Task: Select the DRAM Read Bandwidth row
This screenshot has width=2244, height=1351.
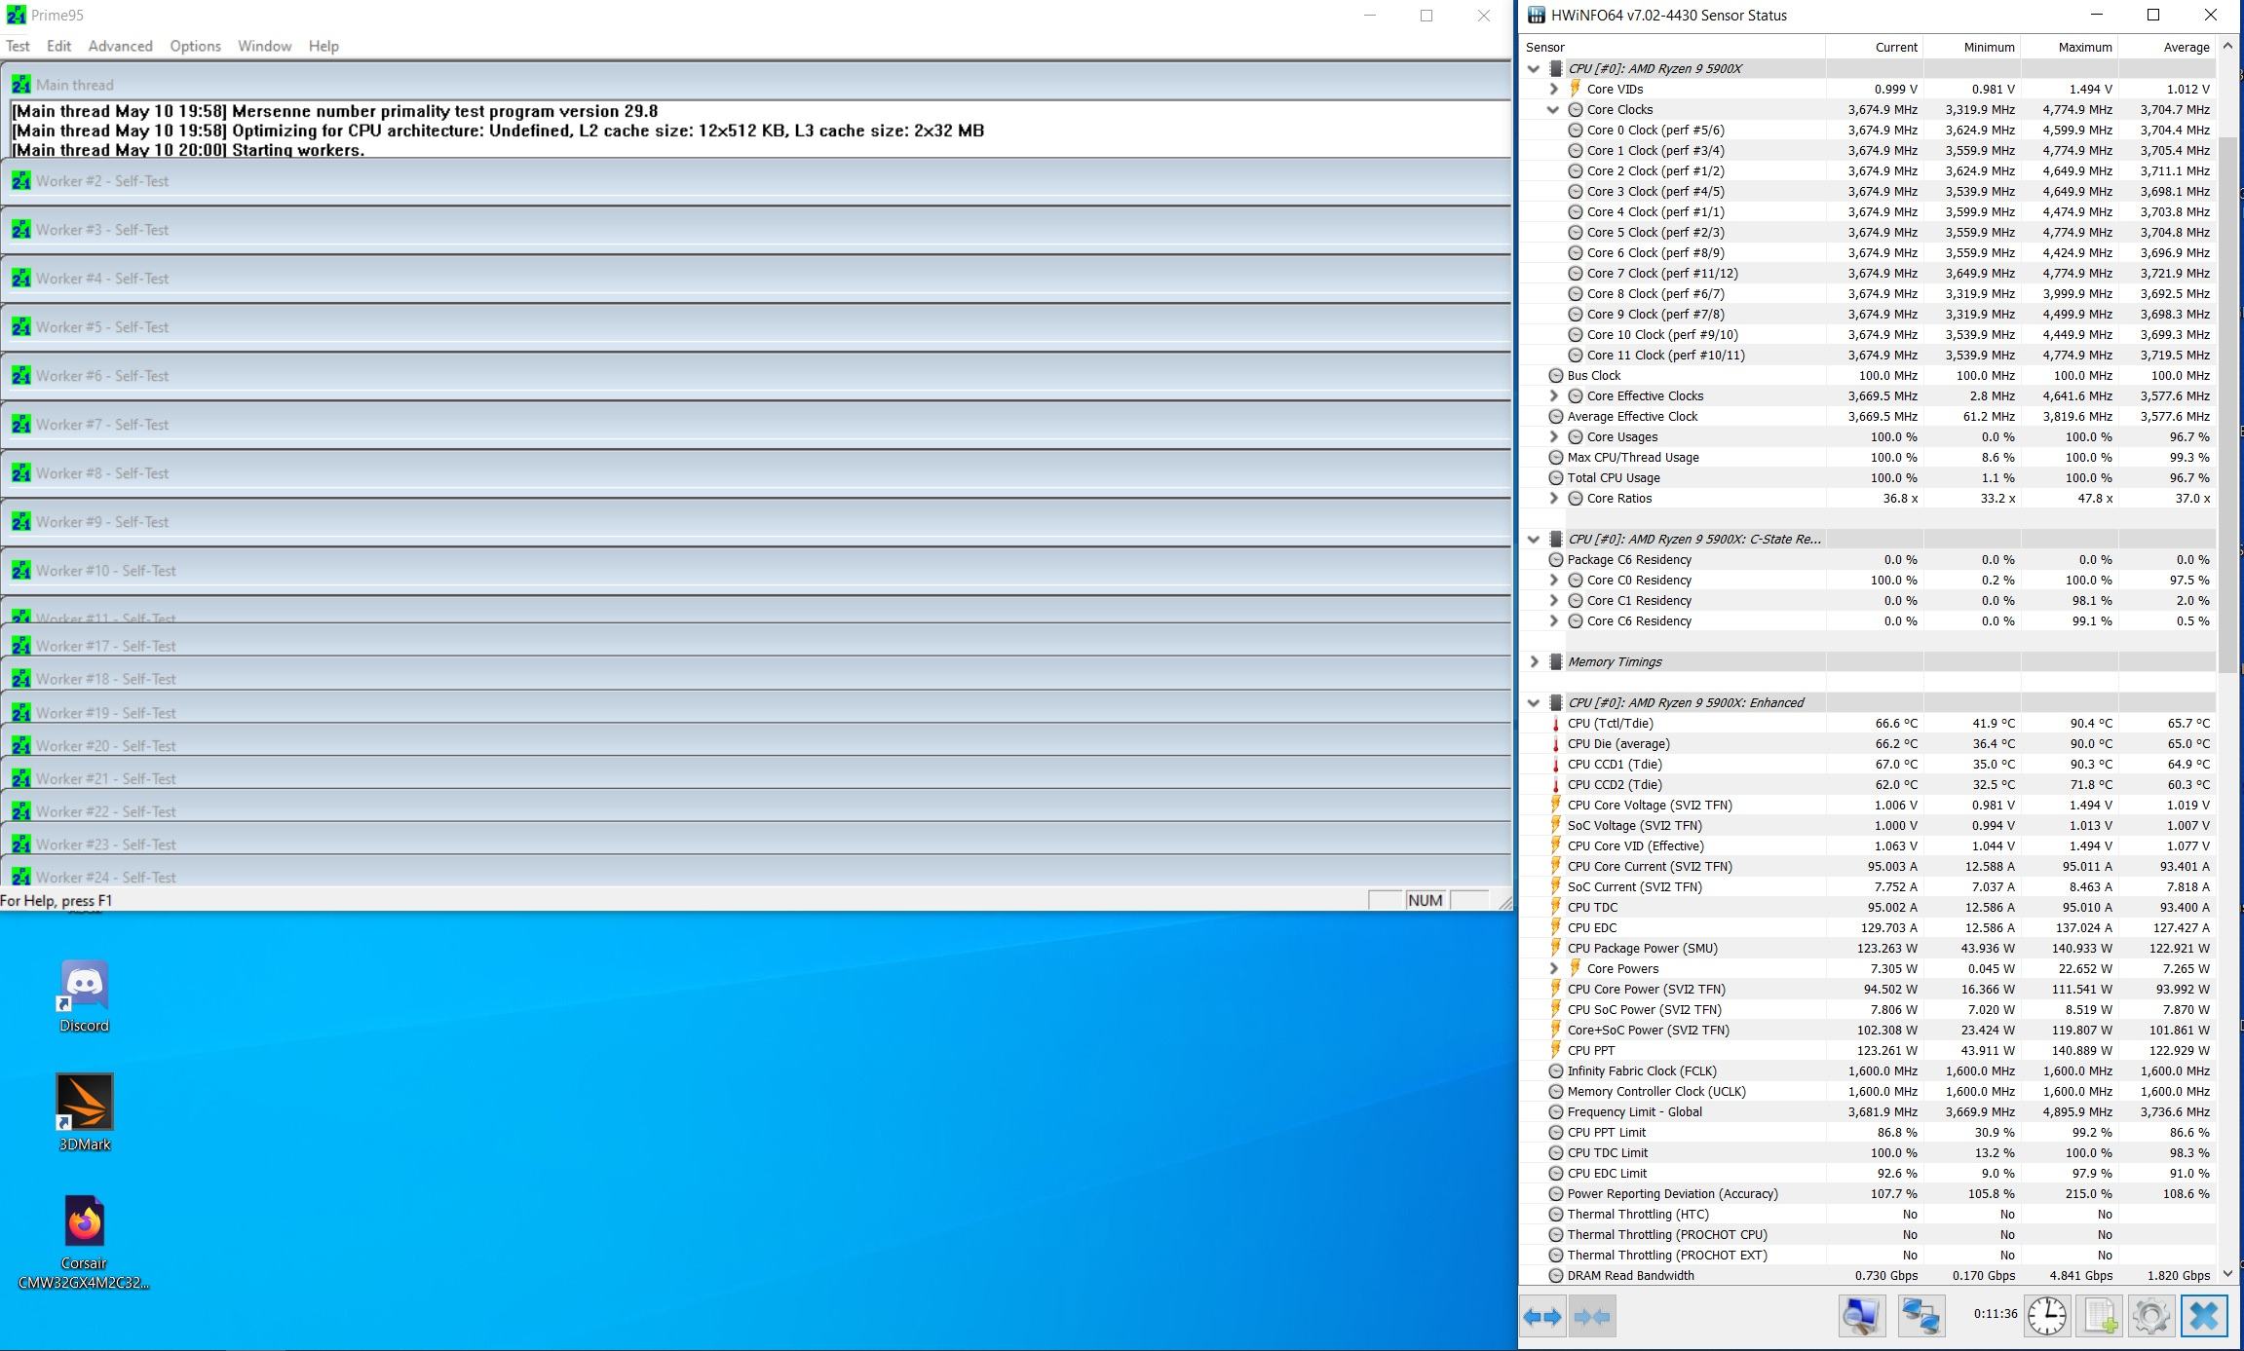Action: tap(1867, 1276)
